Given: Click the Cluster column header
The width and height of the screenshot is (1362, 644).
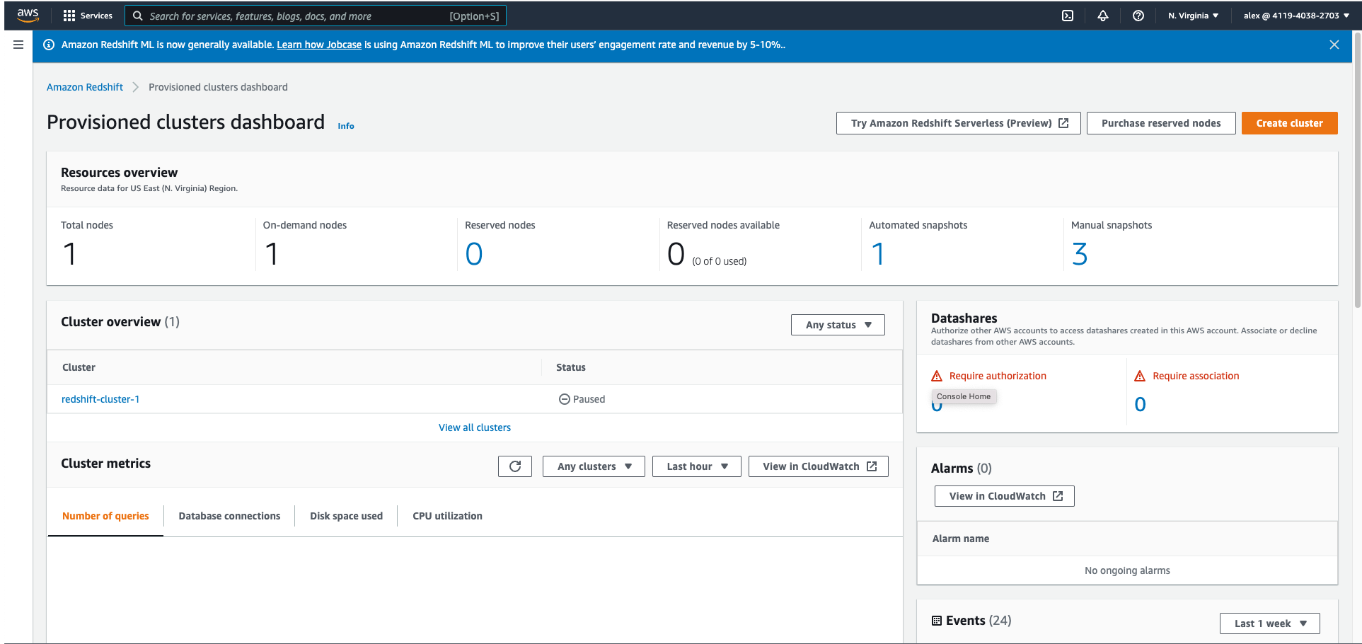Looking at the screenshot, I should tap(79, 367).
